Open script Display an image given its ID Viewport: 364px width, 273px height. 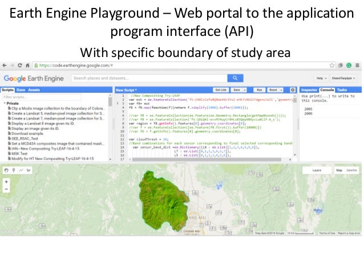34,128
